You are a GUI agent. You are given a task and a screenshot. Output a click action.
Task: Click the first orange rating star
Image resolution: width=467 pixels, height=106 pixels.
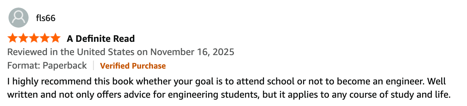13,38
